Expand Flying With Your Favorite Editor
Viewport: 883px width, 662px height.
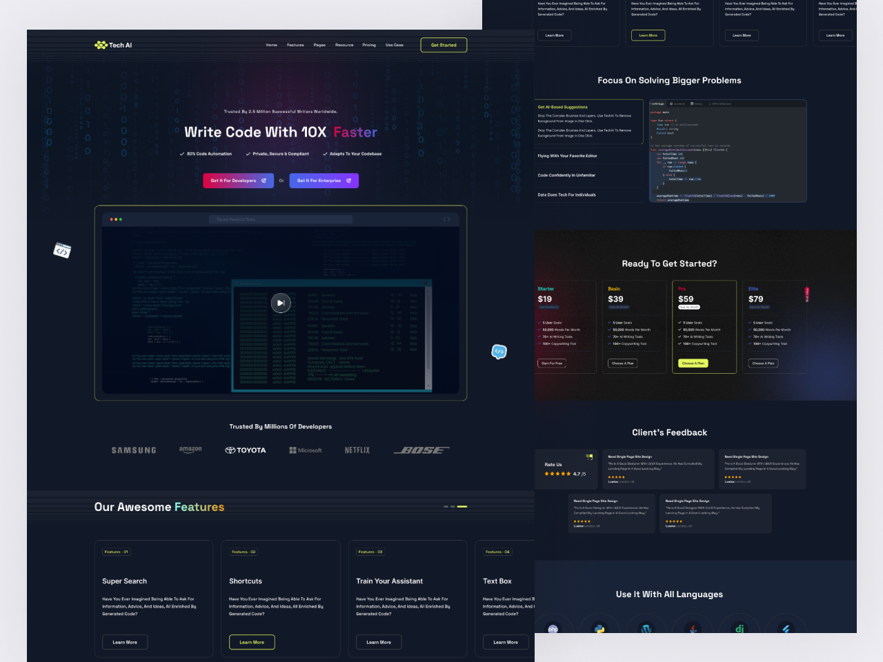589,156
